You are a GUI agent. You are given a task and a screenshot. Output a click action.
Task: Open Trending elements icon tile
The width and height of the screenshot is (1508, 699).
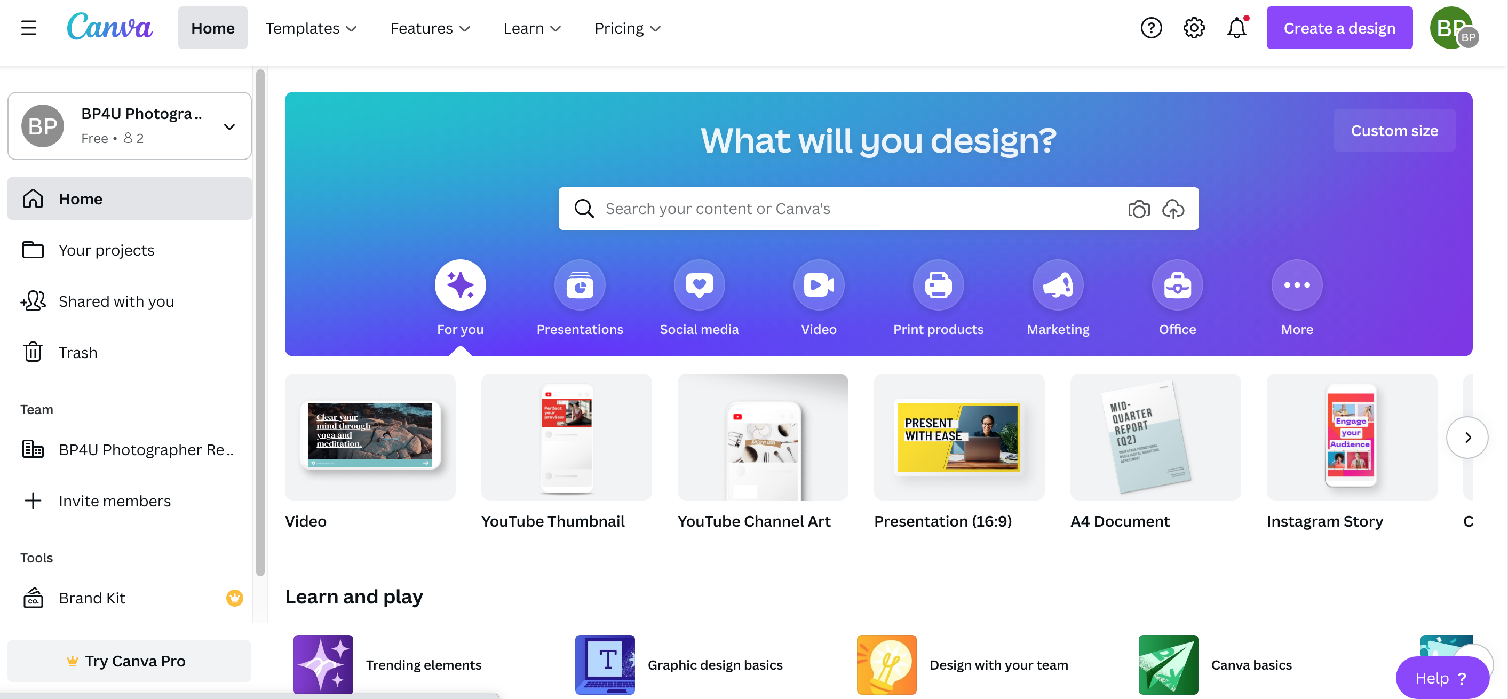point(323,664)
